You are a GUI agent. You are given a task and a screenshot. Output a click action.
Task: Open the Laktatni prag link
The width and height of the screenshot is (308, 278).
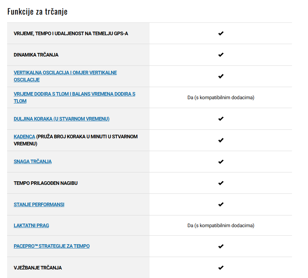(31, 225)
